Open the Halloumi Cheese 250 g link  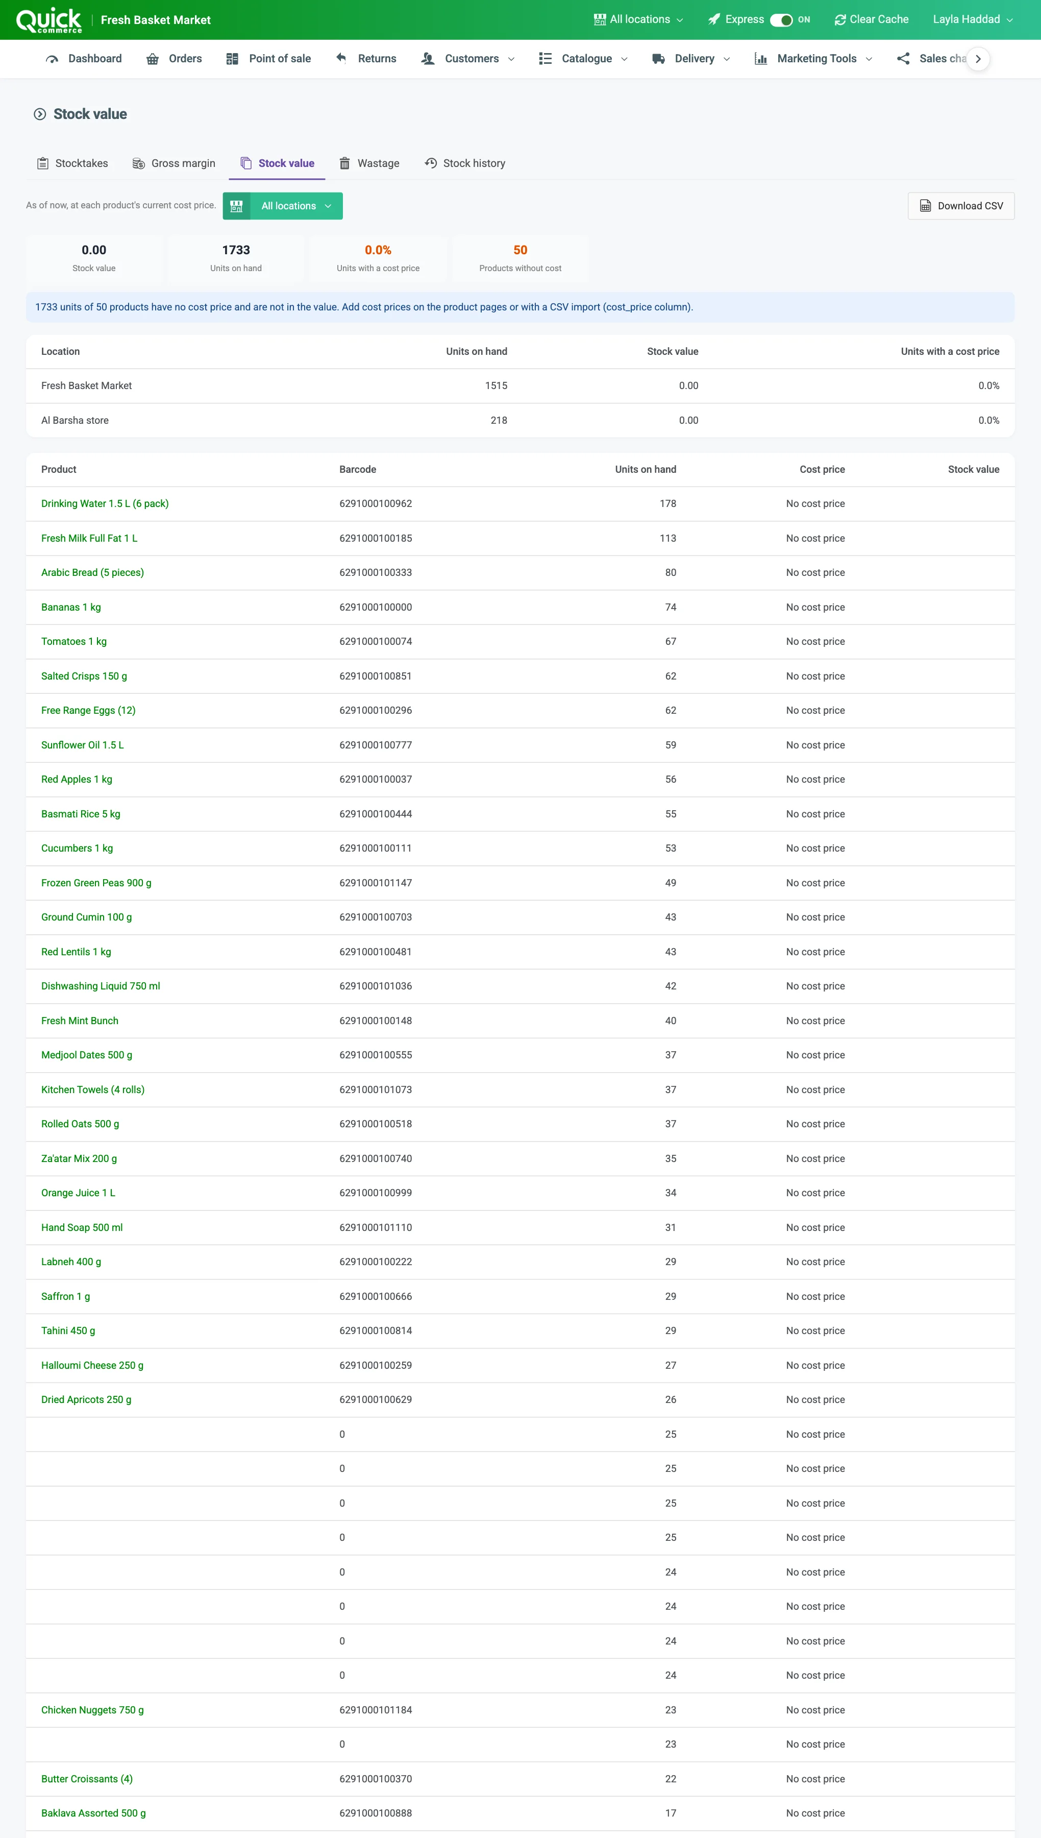[92, 1365]
